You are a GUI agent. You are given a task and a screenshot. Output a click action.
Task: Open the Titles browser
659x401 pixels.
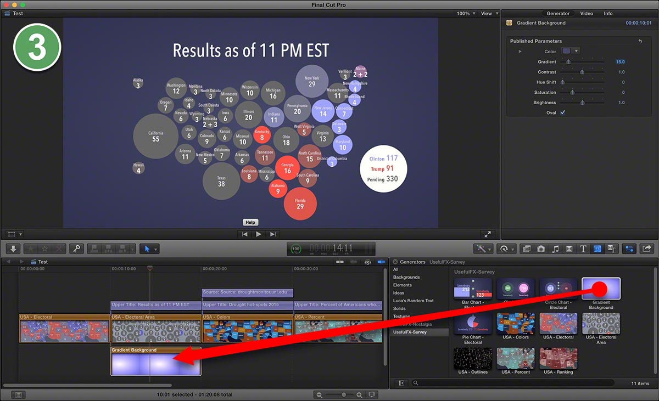583,249
